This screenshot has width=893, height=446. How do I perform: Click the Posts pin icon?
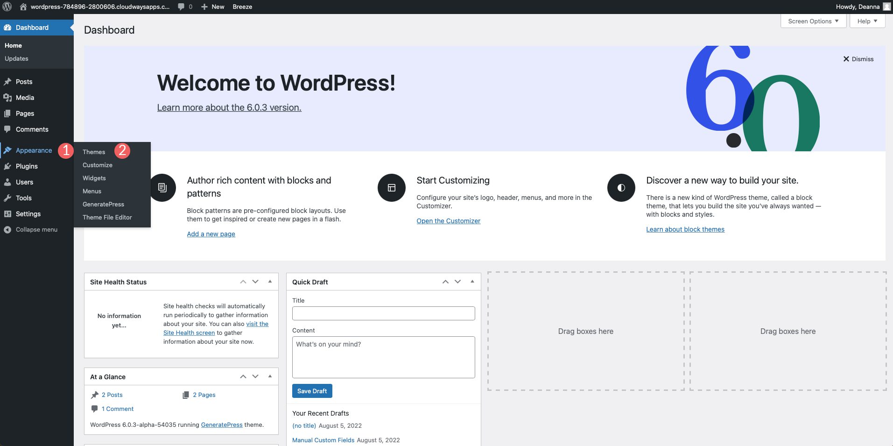pyautogui.click(x=8, y=82)
